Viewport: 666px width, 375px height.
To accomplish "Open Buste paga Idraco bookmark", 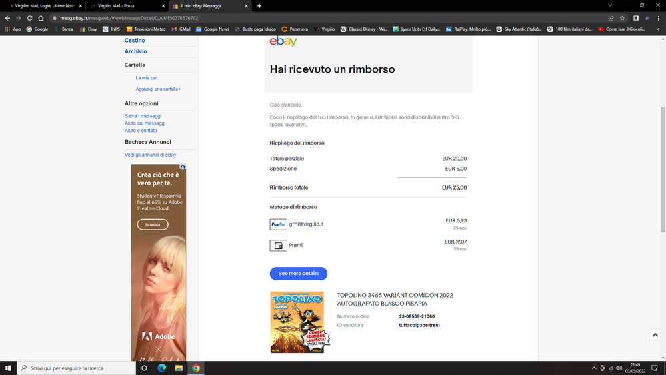I will click(x=255, y=29).
